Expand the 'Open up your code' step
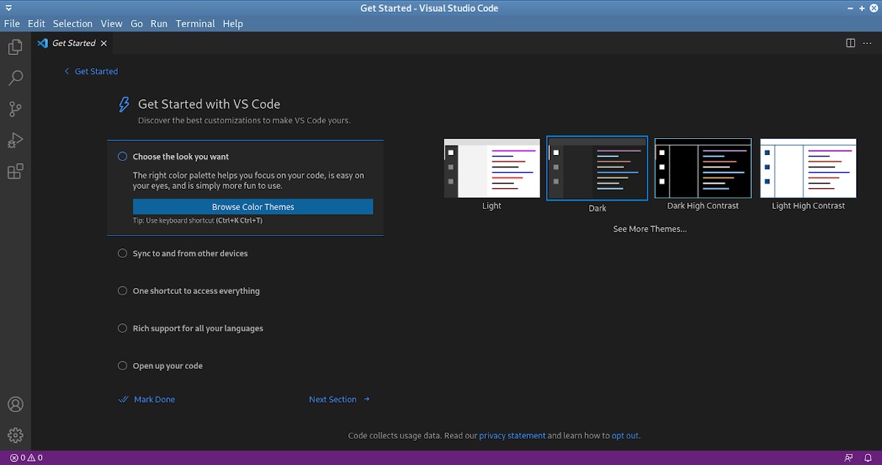Image resolution: width=882 pixels, height=465 pixels. (x=168, y=366)
